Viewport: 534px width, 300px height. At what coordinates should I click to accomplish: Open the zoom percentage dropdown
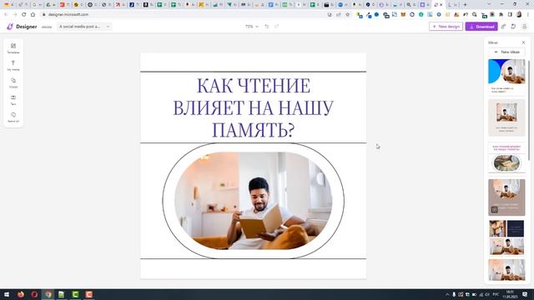coord(252,27)
